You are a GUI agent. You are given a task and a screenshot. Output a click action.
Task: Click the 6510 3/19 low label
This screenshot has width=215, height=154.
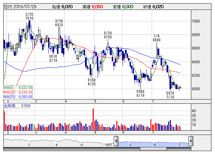53,58
